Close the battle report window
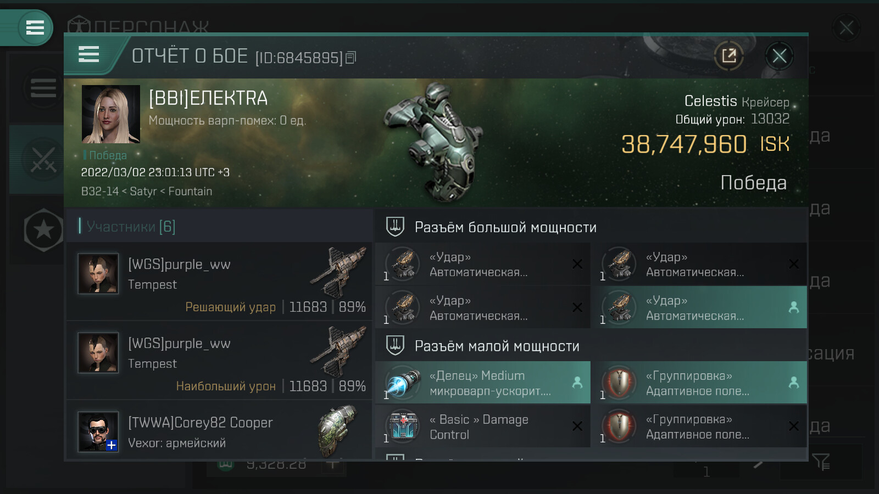The height and width of the screenshot is (494, 879). click(779, 55)
